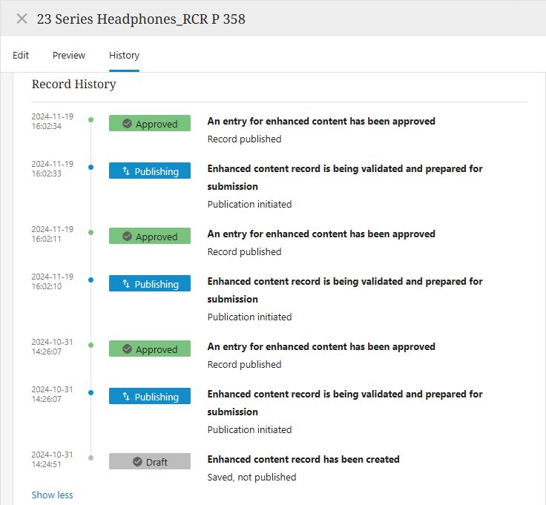Click the Approved badge dated 2024-10-31
This screenshot has height=505, width=546.
[149, 349]
